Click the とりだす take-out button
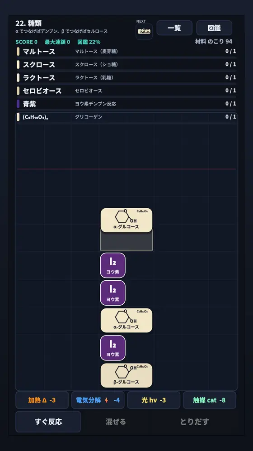Viewport: 253px width, 451px height. pos(194,422)
